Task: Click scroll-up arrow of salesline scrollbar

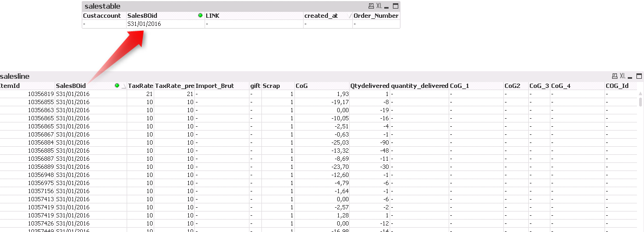Action: tap(640, 94)
